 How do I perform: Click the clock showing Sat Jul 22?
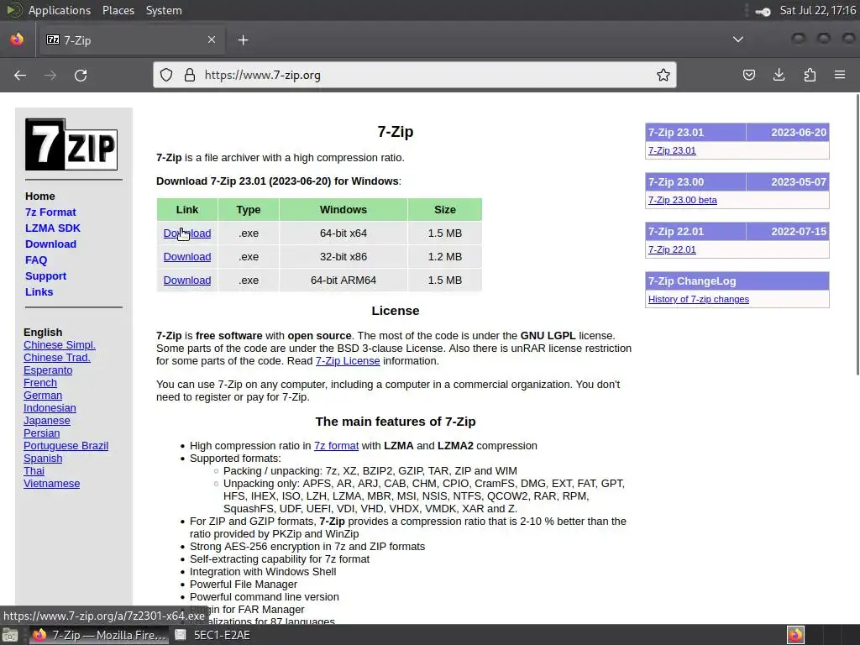[x=817, y=10]
